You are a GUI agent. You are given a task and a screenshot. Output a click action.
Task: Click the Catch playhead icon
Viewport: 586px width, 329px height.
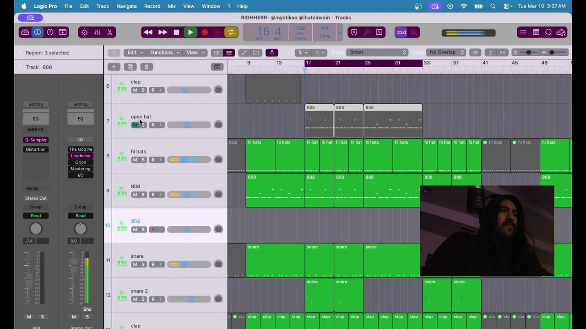pos(272,53)
